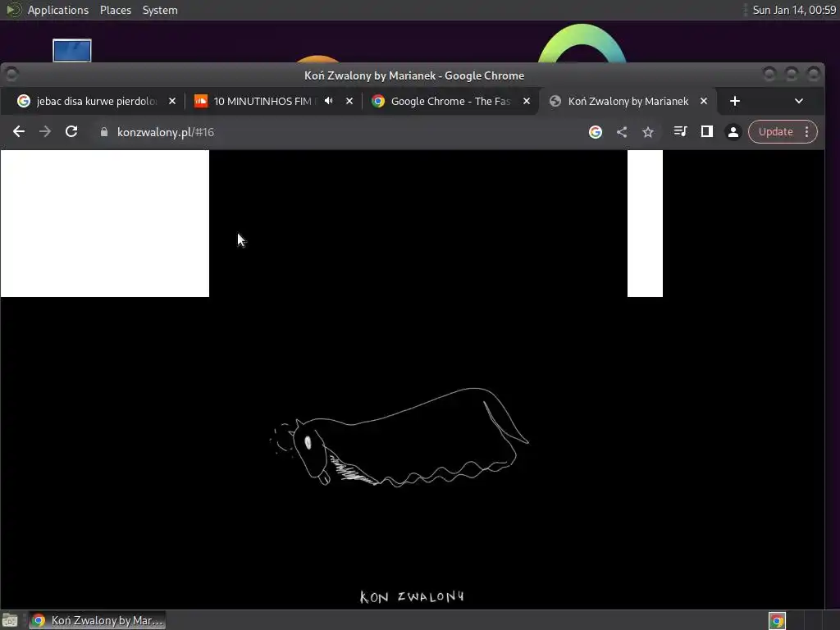View site security lock info
Screen dimensions: 840x630
coord(104,132)
